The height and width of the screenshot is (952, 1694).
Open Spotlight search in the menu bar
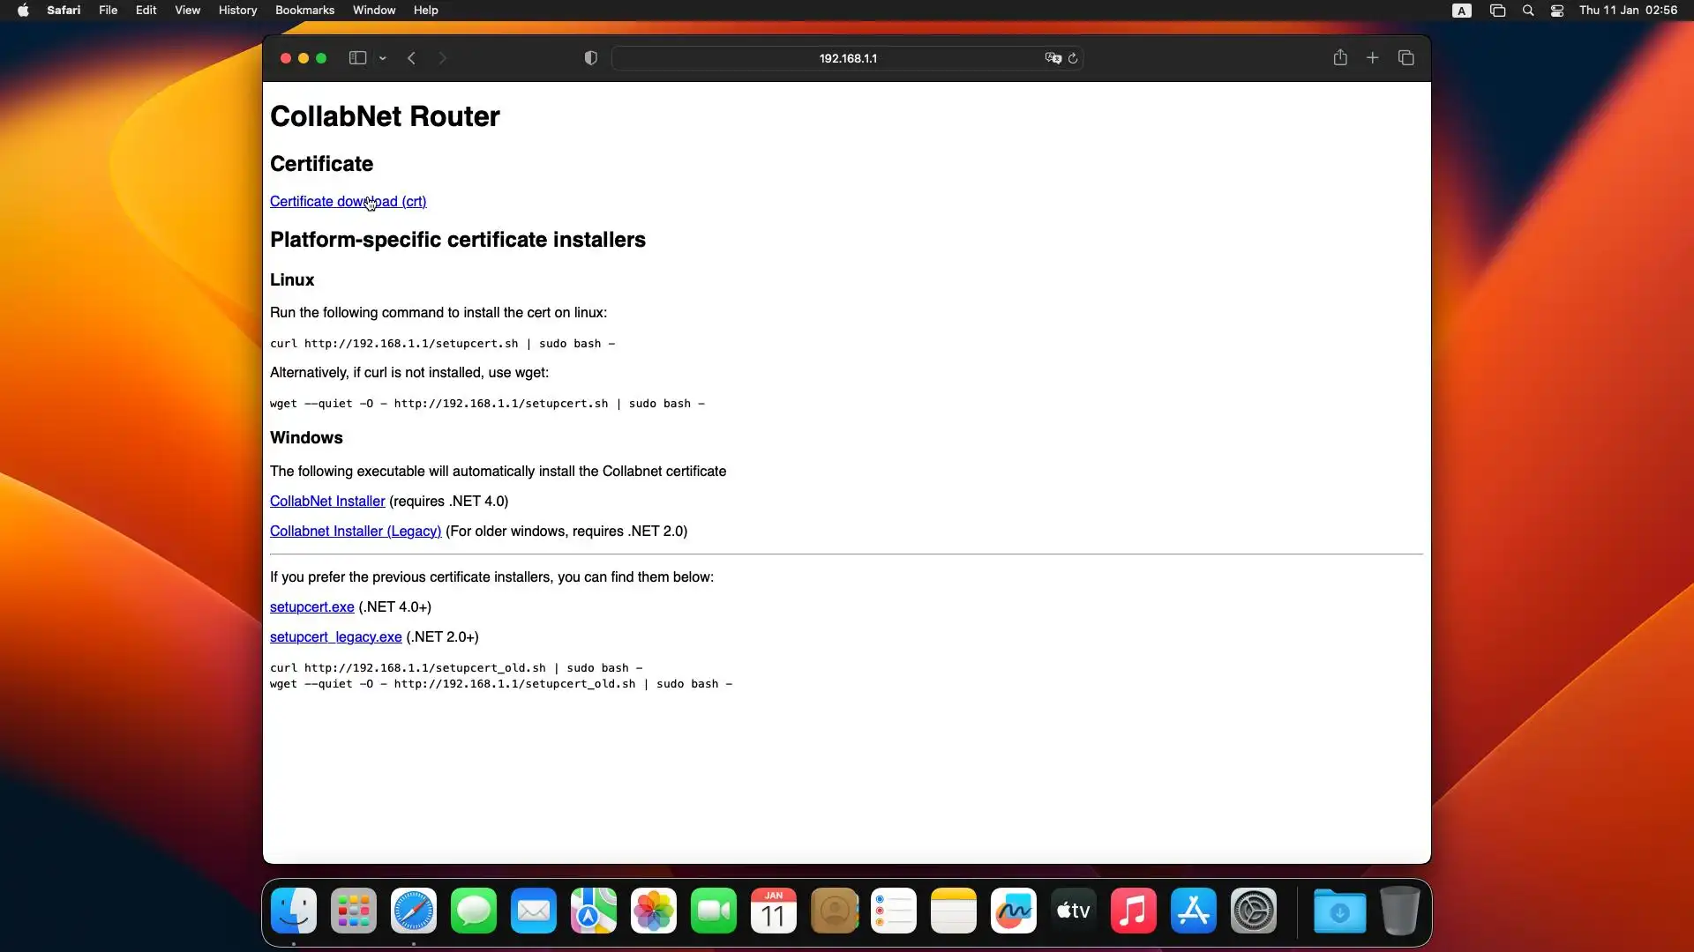[1528, 11]
